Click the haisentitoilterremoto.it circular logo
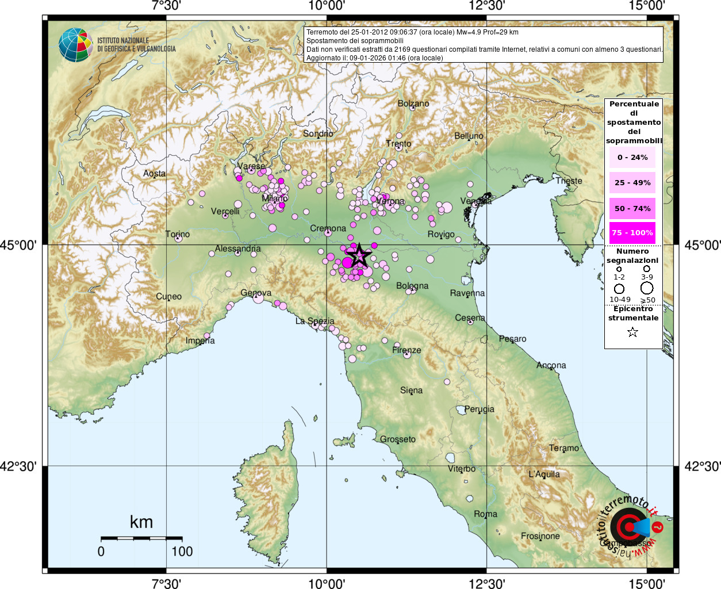The width and height of the screenshot is (721, 589). (x=630, y=526)
